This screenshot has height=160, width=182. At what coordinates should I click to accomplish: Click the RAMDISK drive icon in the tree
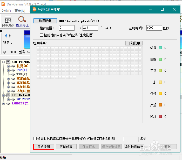[x=8, y=104]
